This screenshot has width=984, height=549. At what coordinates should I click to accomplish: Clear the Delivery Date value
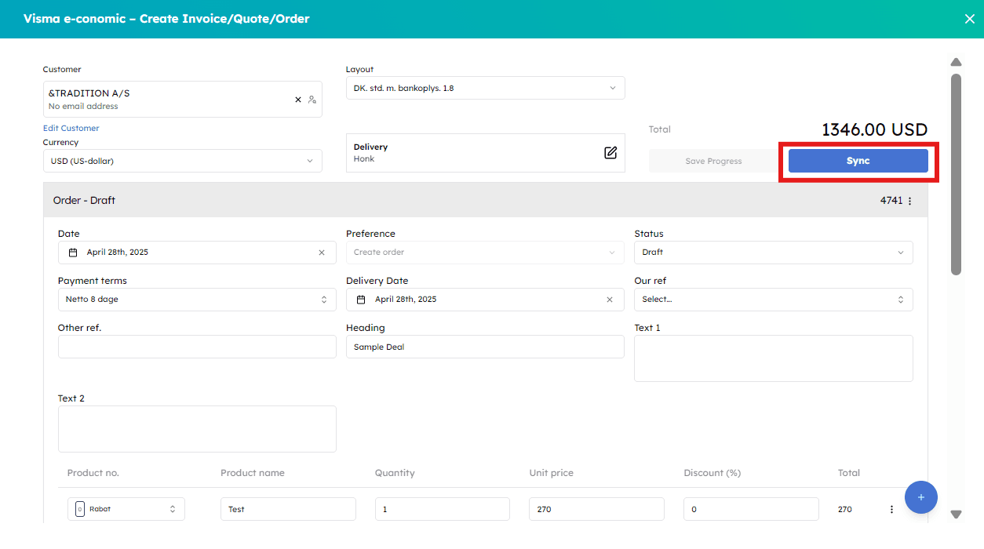[610, 300]
